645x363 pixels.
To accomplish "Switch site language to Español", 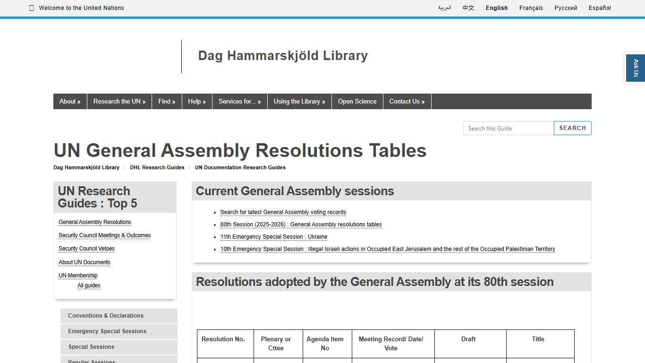I will pos(599,8).
